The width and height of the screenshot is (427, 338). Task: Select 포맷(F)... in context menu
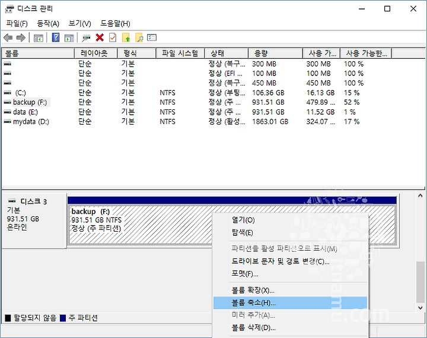click(x=290, y=274)
